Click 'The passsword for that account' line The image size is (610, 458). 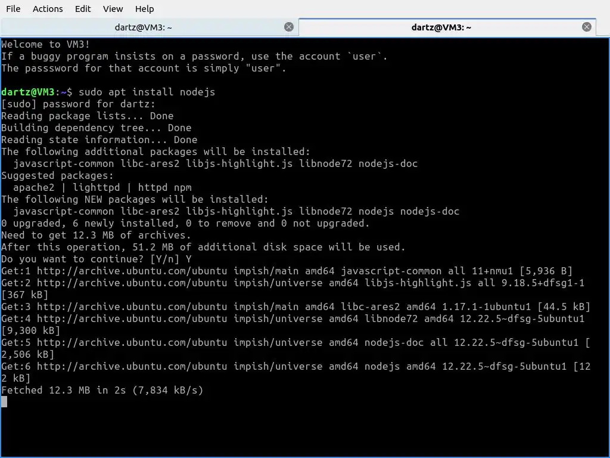coord(144,68)
